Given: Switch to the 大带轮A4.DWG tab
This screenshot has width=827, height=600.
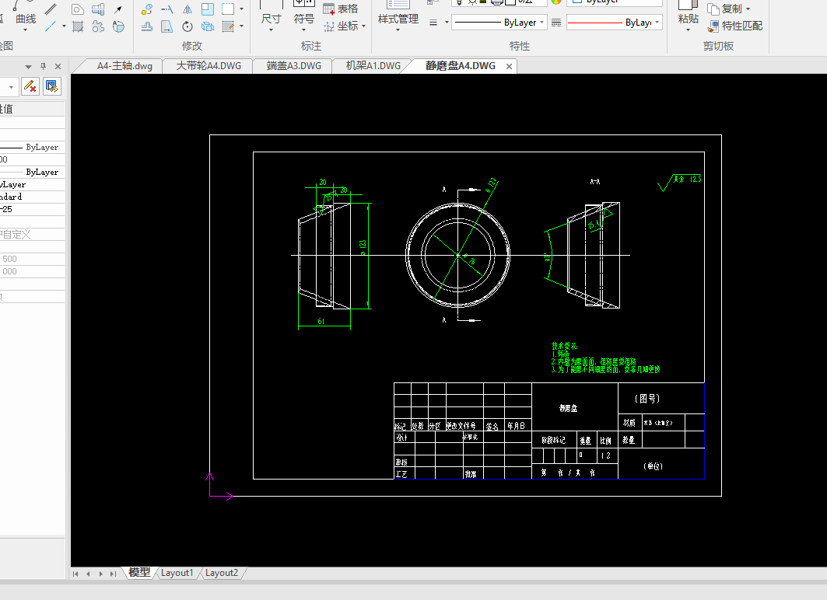Looking at the screenshot, I should (x=209, y=66).
